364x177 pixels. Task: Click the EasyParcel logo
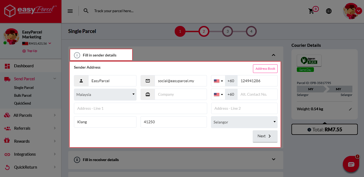30,11
